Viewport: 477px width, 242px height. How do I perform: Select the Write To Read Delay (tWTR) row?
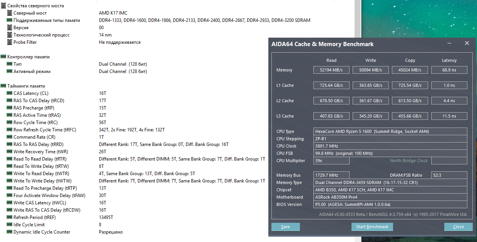click(x=101, y=174)
